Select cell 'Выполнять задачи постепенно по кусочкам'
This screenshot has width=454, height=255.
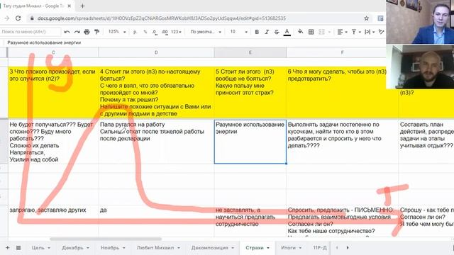[342, 142]
